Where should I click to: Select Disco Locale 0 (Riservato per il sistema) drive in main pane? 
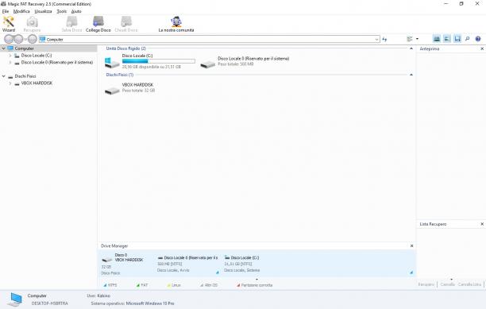click(x=245, y=62)
